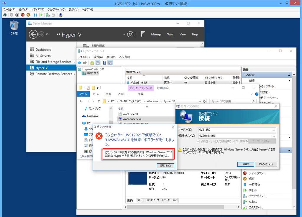Click キャンセル(C) in VM connection dialog

pyautogui.click(x=266, y=164)
